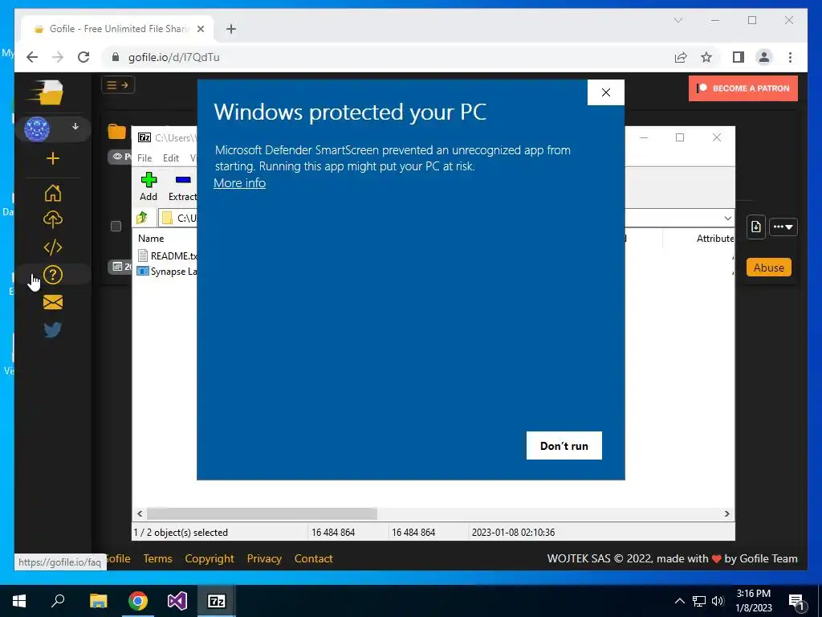Open the Twitter bird icon

coord(53,329)
